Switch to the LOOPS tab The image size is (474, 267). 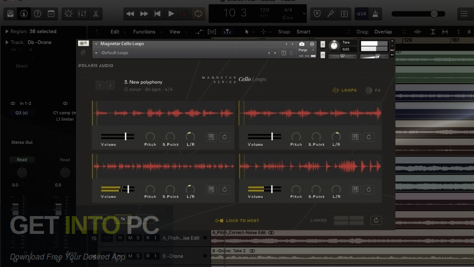(x=345, y=90)
